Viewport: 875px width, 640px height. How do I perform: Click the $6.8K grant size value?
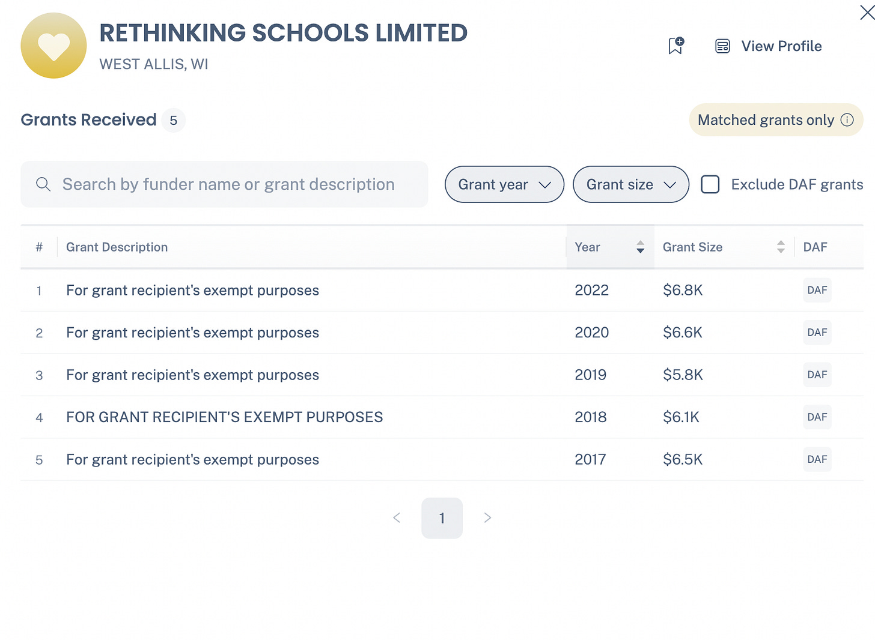click(683, 291)
